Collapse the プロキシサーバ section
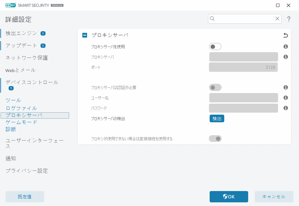 84,35
